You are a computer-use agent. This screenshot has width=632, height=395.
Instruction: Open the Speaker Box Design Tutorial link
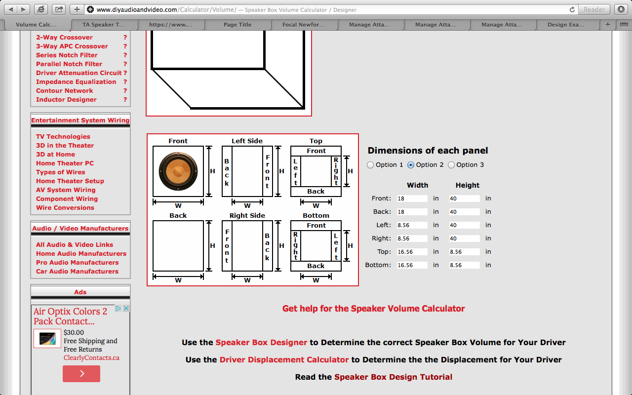[x=393, y=377]
